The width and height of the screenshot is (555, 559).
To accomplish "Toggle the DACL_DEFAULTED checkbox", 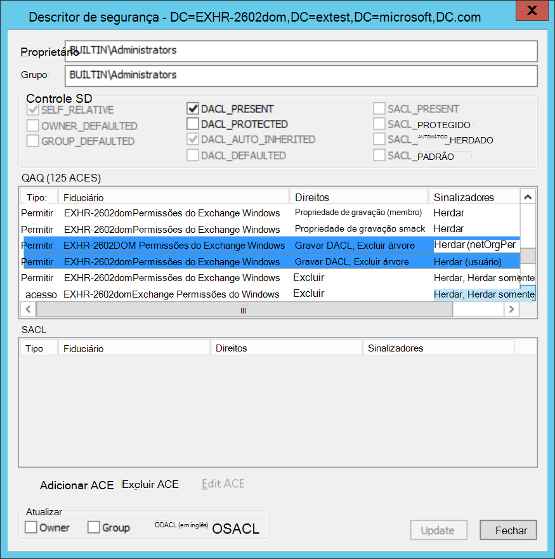I will (193, 155).
